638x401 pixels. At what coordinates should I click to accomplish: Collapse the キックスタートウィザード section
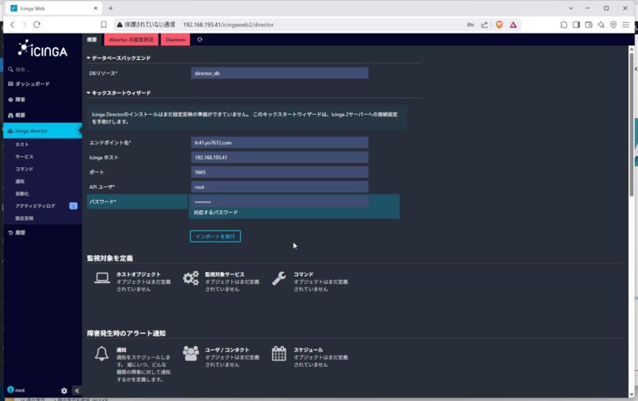click(x=119, y=93)
